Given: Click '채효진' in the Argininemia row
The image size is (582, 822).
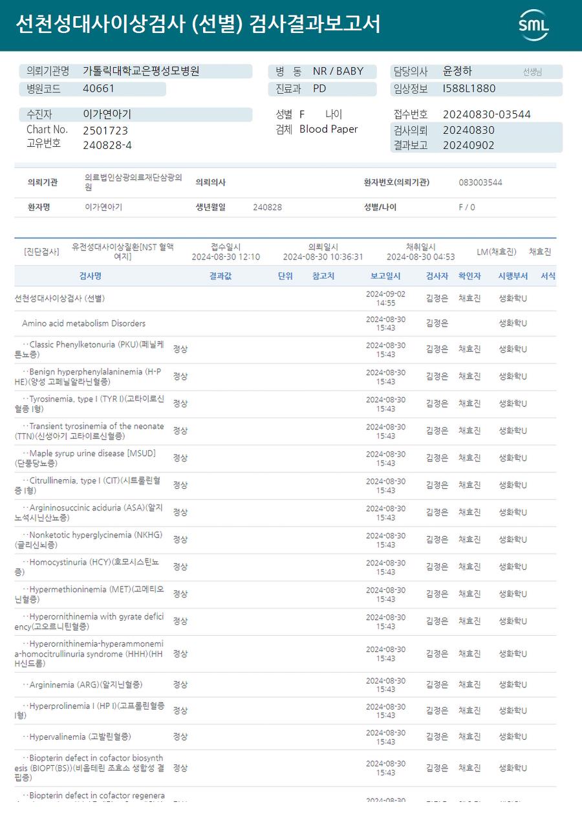Looking at the screenshot, I should [x=469, y=684].
